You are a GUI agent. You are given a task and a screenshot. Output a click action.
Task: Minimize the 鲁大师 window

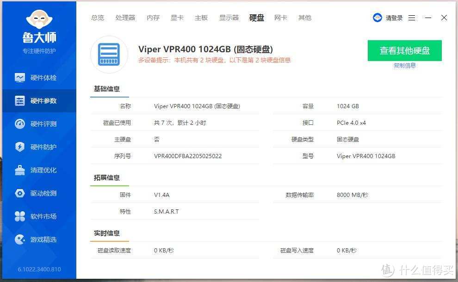(x=428, y=18)
